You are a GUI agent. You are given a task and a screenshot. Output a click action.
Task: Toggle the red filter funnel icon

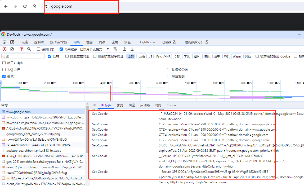[x=22, y=49]
